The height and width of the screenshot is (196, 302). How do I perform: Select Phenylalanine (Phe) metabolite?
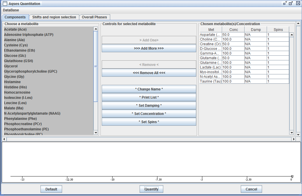tap(48, 119)
